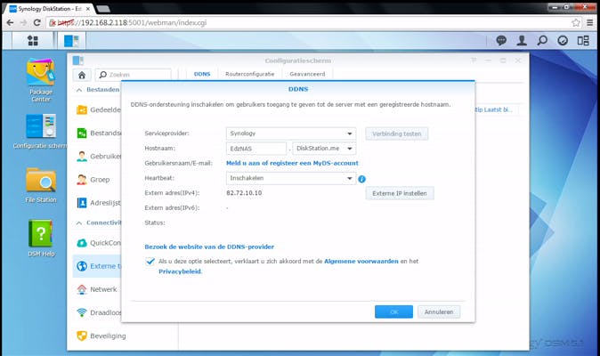
Task: Go to control panel home icon
Action: pyautogui.click(x=82, y=75)
